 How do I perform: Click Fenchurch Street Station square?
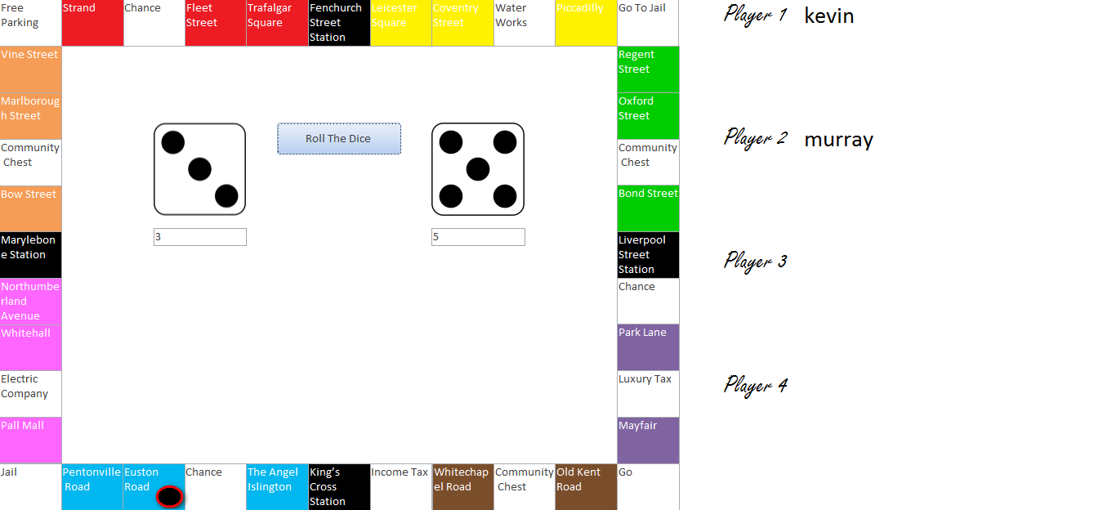[x=339, y=23]
